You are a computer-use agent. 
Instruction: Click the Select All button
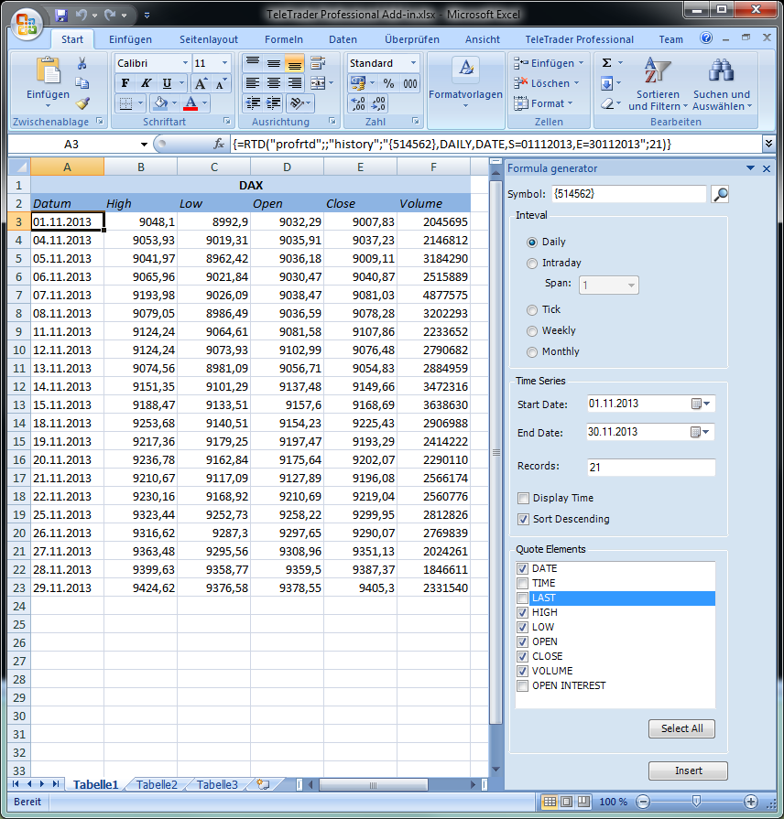[x=681, y=728]
